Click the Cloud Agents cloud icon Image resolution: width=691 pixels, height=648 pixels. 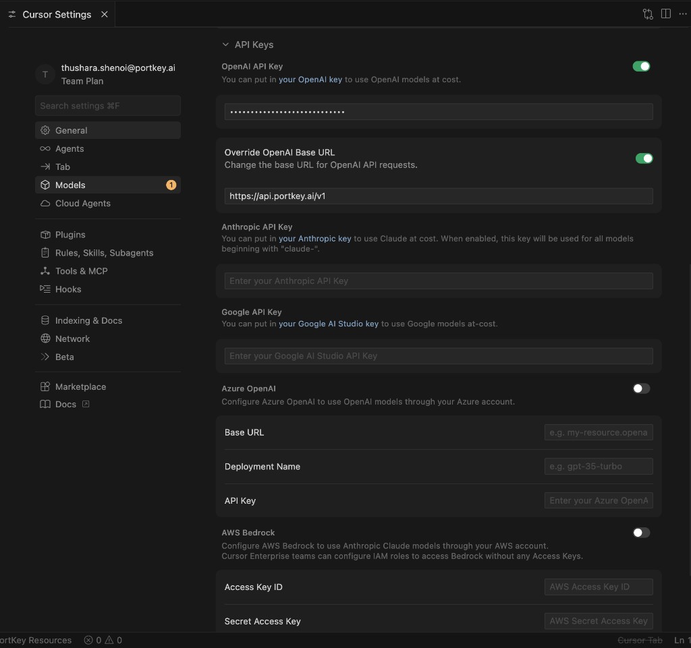click(x=45, y=204)
